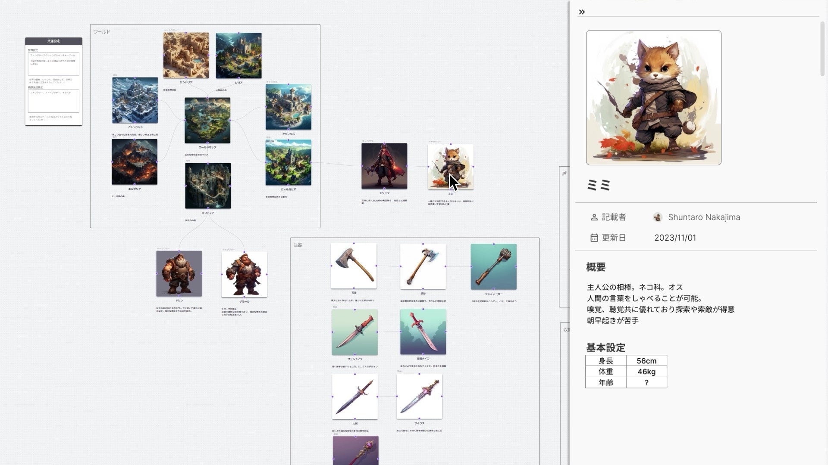Image resolution: width=828 pixels, height=465 pixels.
Task: Click the 画像生成設定 text box in 共通設定
Action: pyautogui.click(x=53, y=101)
